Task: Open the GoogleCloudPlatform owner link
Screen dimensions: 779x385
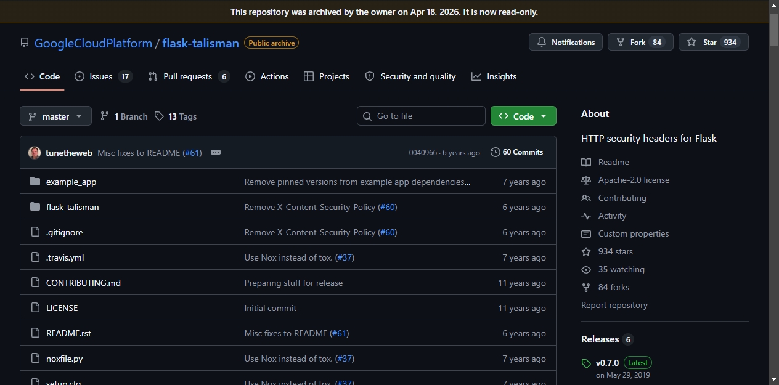Action: 93,43
